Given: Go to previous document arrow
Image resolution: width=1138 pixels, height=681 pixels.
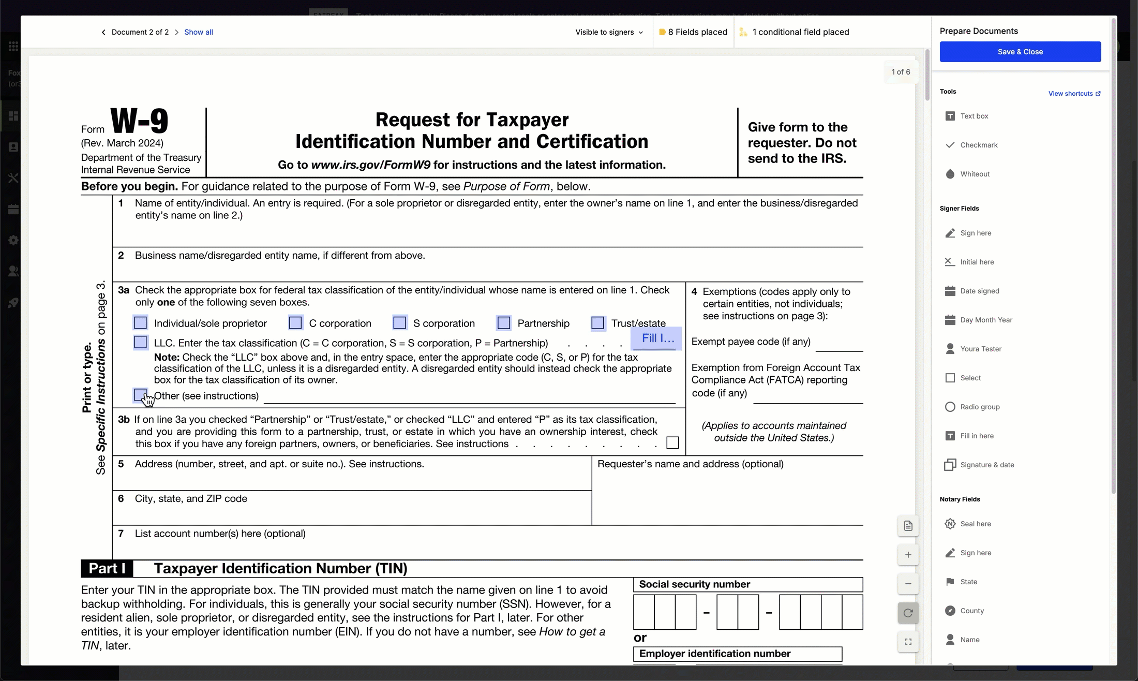Looking at the screenshot, I should (103, 32).
